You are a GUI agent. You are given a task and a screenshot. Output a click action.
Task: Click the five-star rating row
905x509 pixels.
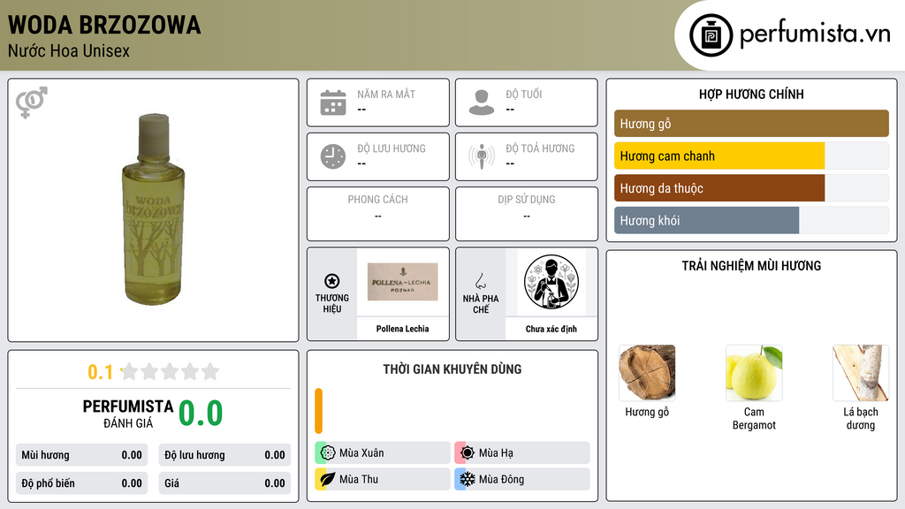(x=170, y=371)
